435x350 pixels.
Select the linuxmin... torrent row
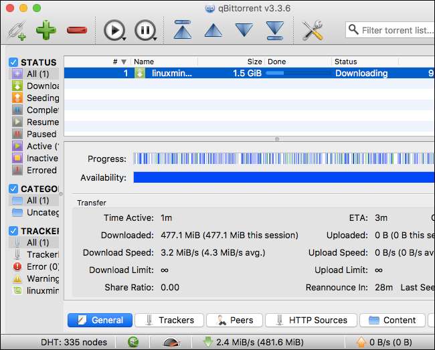[x=250, y=73]
